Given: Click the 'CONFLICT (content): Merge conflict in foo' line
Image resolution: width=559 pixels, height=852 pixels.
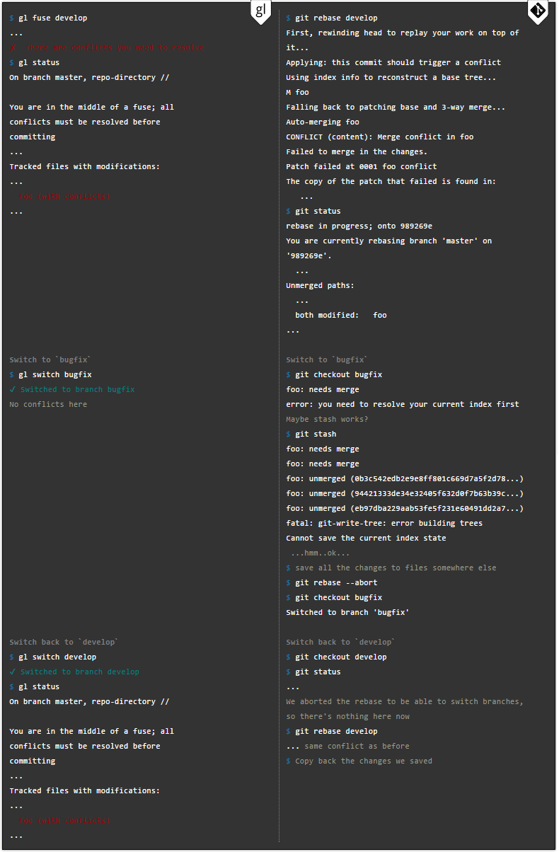Looking at the screenshot, I should [x=380, y=137].
